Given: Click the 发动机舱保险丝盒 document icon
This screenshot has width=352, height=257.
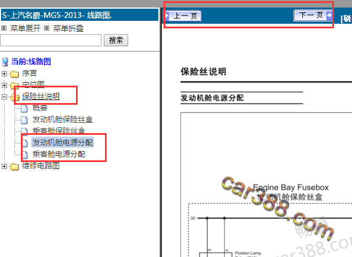Looking at the screenshot, I should [24, 120].
